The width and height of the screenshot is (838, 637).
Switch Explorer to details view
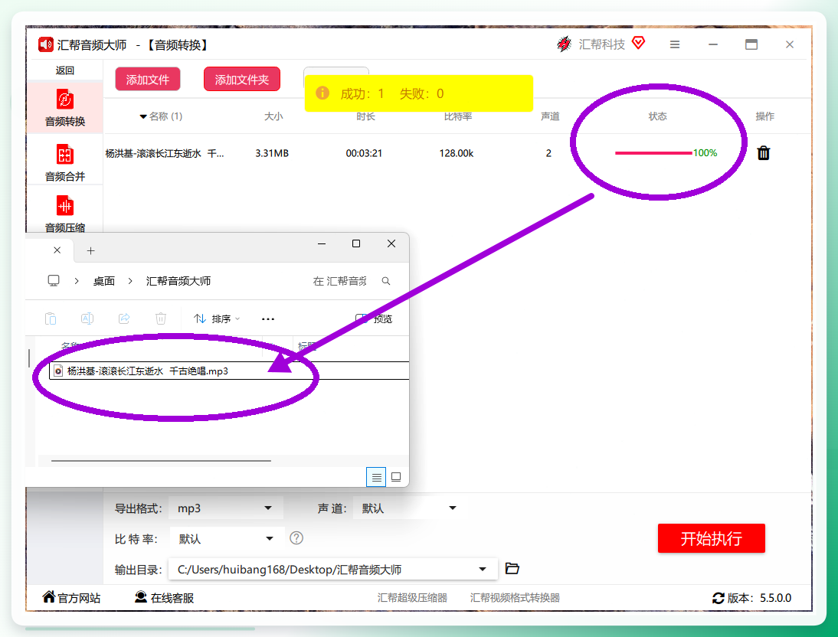376,477
